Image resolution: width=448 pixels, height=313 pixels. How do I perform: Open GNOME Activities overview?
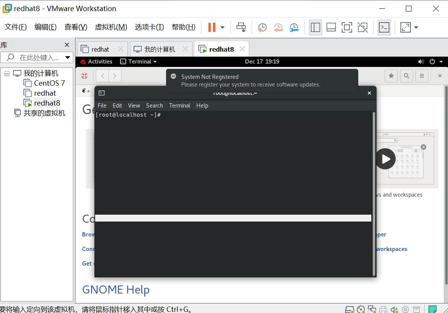(96, 62)
